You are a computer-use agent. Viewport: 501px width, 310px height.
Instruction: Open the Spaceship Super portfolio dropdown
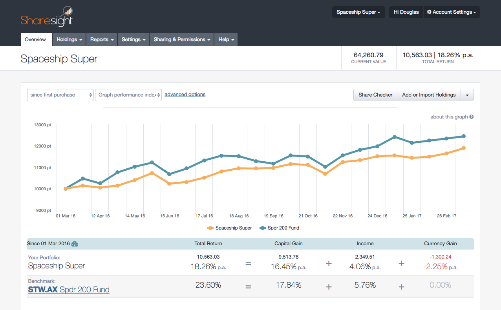[358, 12]
